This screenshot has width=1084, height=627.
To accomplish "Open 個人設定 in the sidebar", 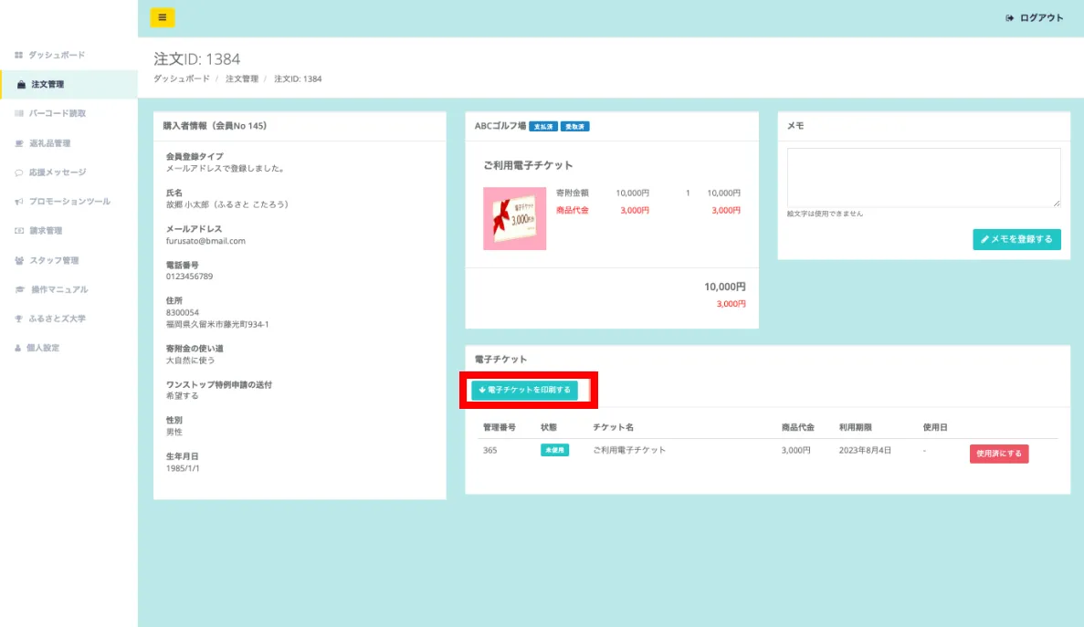I will (x=43, y=348).
